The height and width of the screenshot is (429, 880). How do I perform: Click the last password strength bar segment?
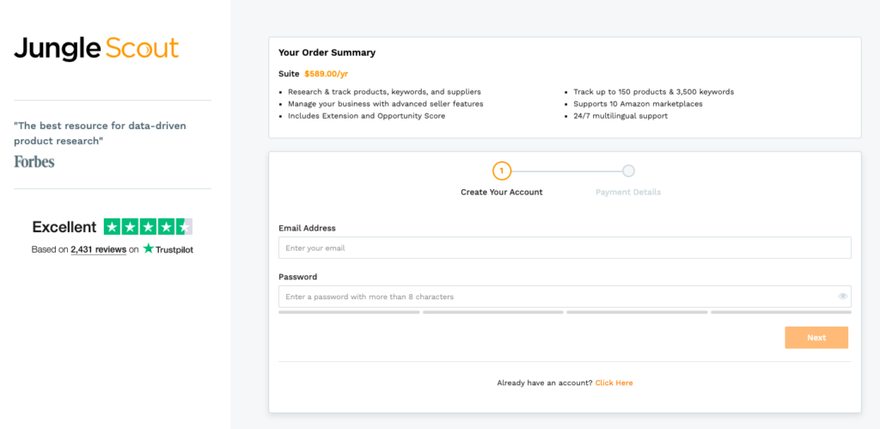click(780, 312)
